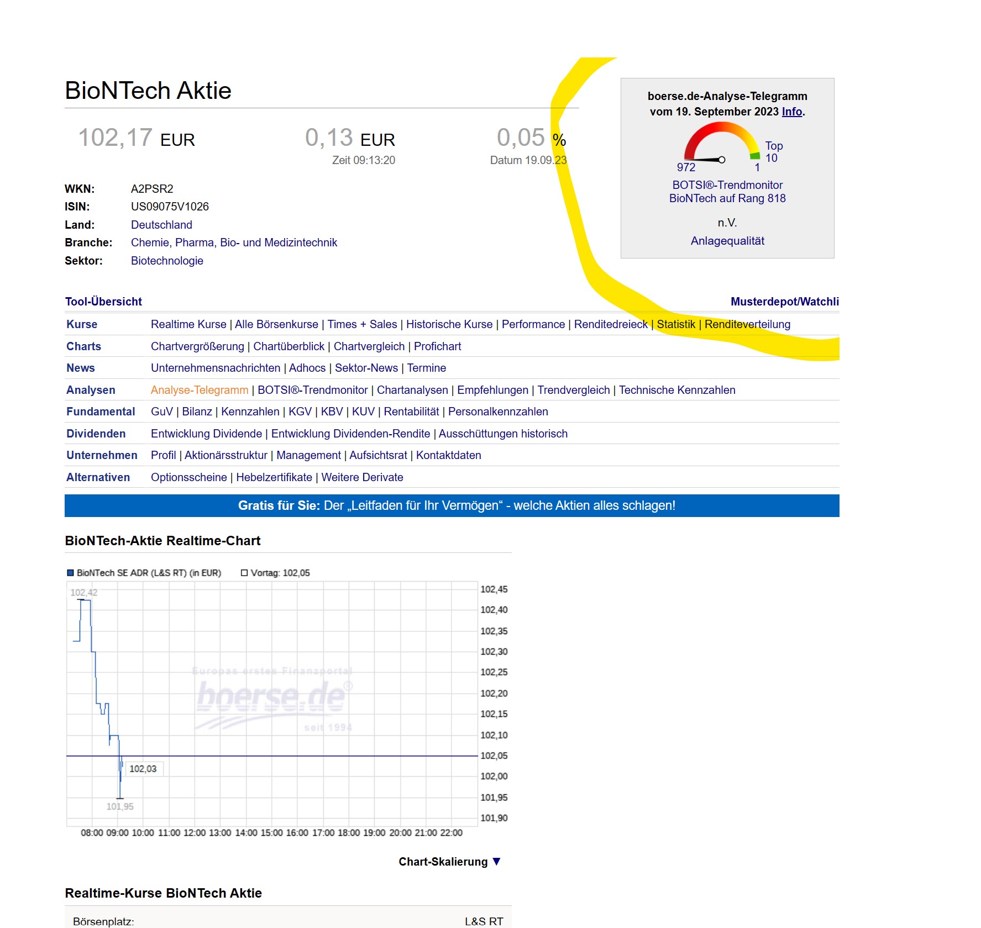Open Realtime Kurse
Viewport: 981px width, 928px height.
tap(188, 324)
